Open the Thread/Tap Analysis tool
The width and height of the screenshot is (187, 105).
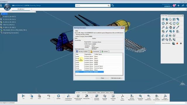click(x=140, y=97)
